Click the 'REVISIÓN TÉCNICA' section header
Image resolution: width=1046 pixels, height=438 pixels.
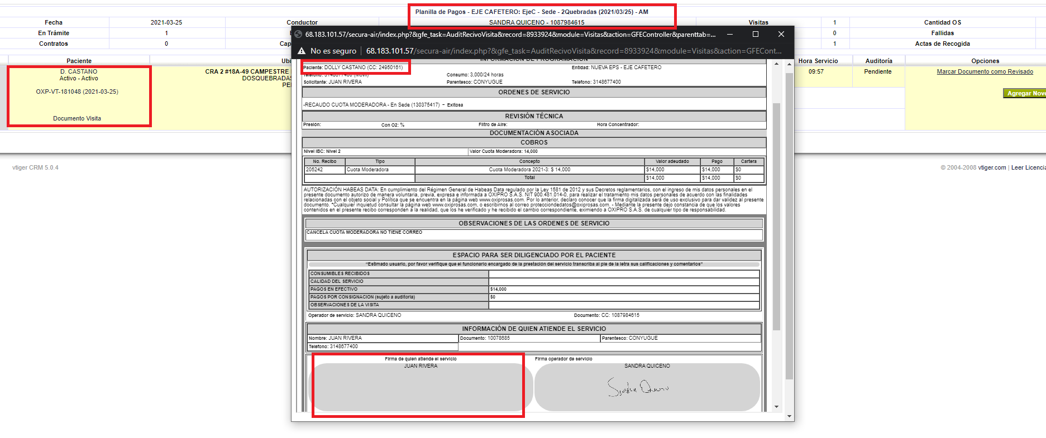(534, 116)
